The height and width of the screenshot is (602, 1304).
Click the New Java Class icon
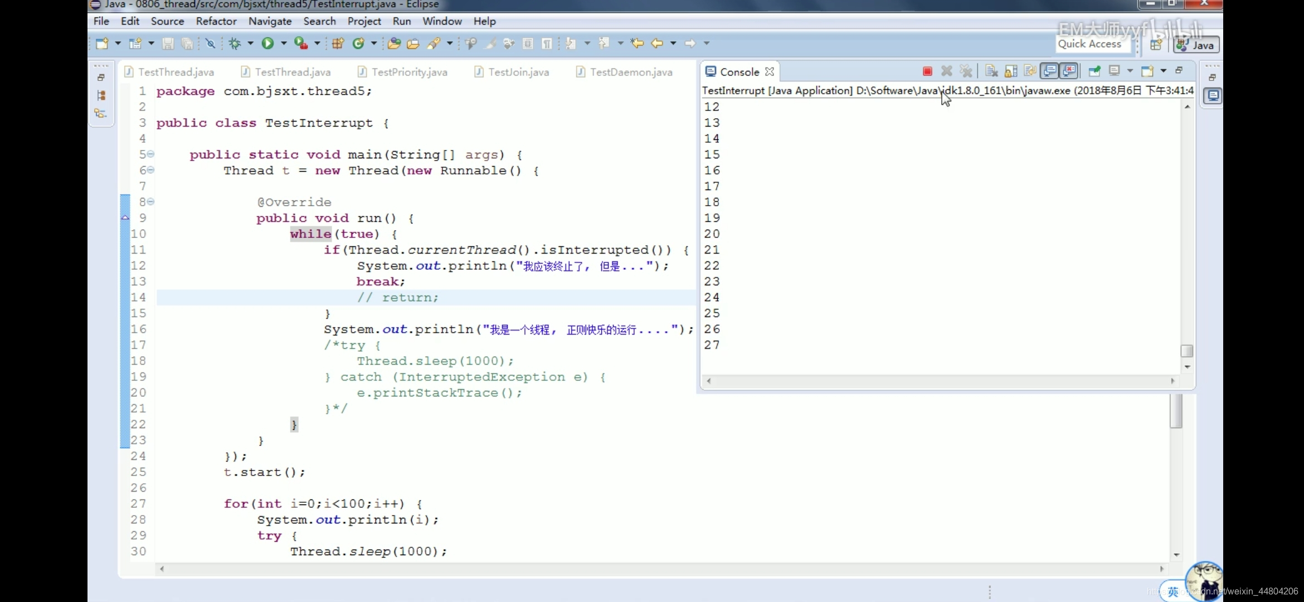358,43
